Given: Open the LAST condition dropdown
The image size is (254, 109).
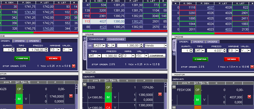Looking at the screenshot, I should pyautogui.click(x=104, y=45).
